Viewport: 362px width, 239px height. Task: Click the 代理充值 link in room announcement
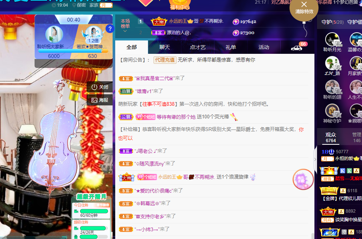pyautogui.click(x=165, y=60)
